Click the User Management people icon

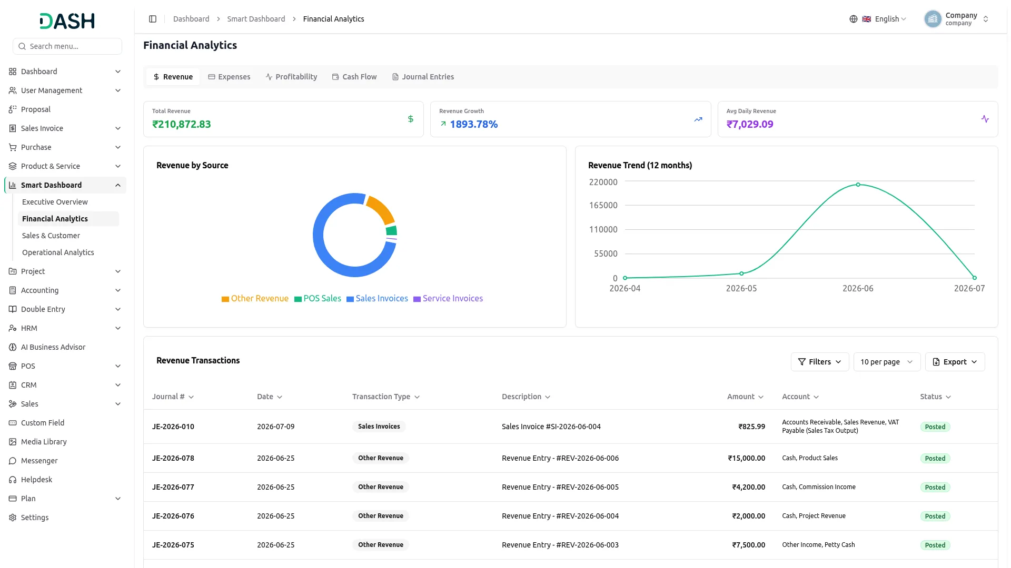pos(13,90)
